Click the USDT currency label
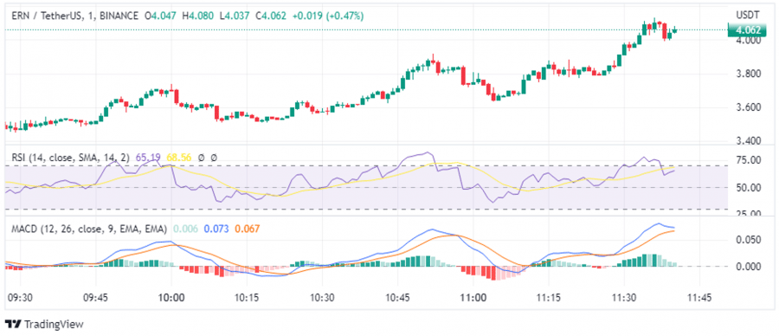 click(x=748, y=16)
